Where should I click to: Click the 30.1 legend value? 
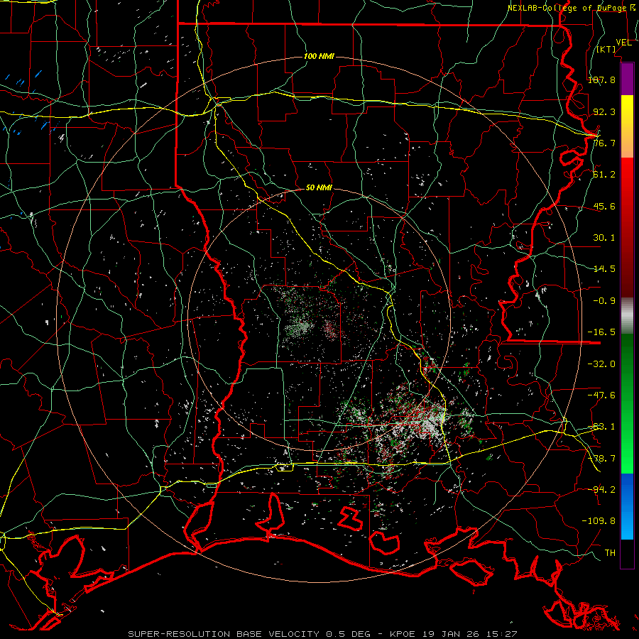[x=604, y=238]
